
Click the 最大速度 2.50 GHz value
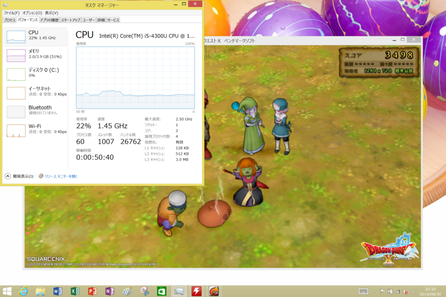click(184, 119)
